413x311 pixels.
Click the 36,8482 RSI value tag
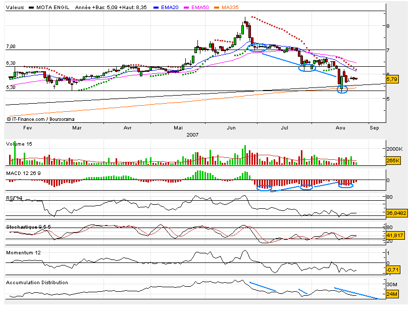397,213
